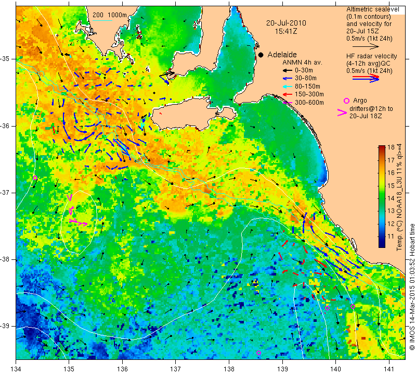The height and width of the screenshot is (375, 416).
Task: Click the '-39' latitude axis label
Action: pyautogui.click(x=6, y=326)
